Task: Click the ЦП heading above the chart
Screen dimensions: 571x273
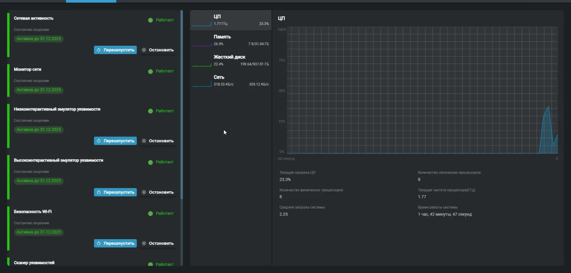Action: click(x=282, y=18)
